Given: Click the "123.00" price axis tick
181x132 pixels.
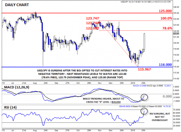Looking at the screenshot, I should (x=176, y=25).
